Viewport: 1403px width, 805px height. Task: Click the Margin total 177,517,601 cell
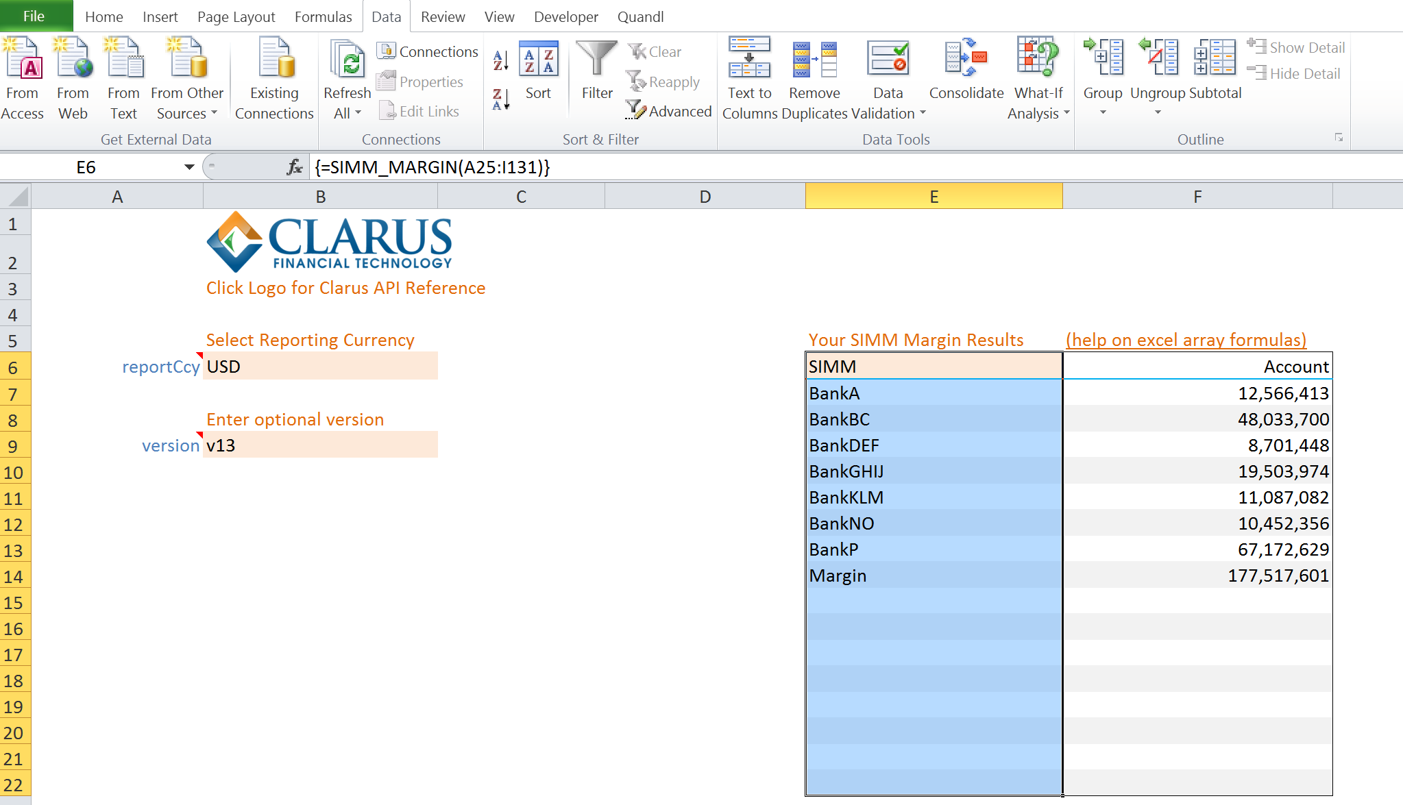pyautogui.click(x=1197, y=575)
